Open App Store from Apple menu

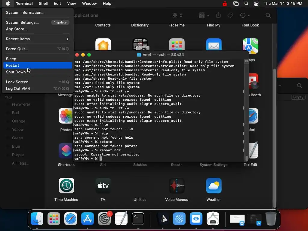38,29
